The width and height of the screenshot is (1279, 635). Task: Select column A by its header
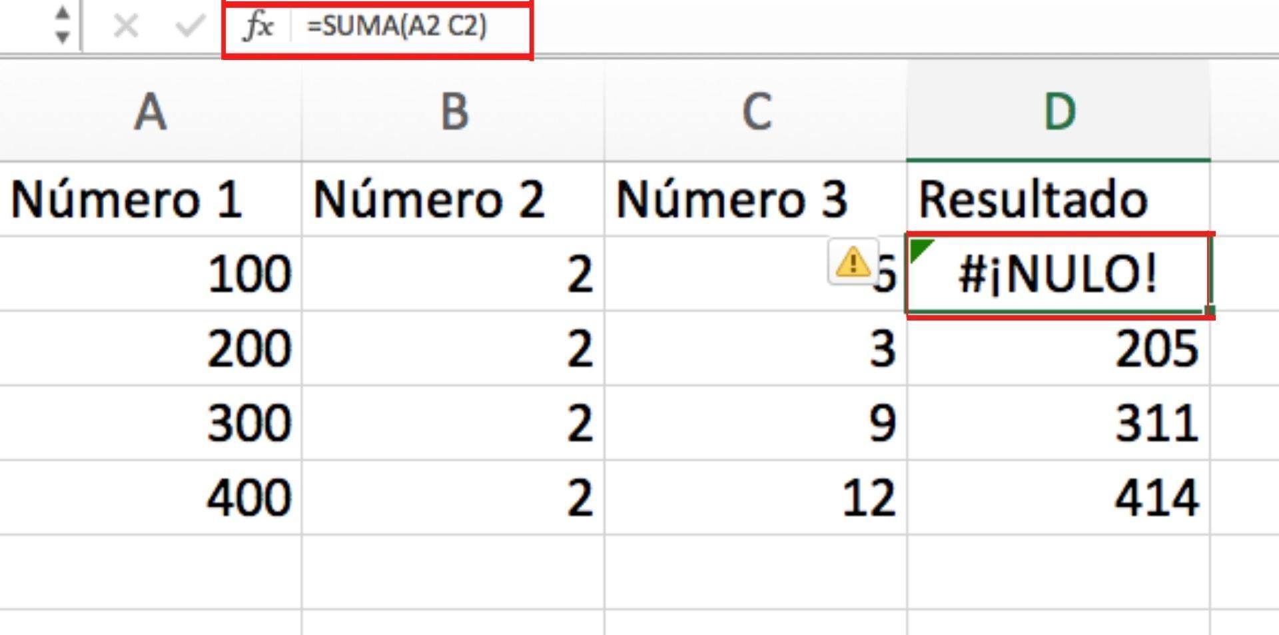pos(151,111)
